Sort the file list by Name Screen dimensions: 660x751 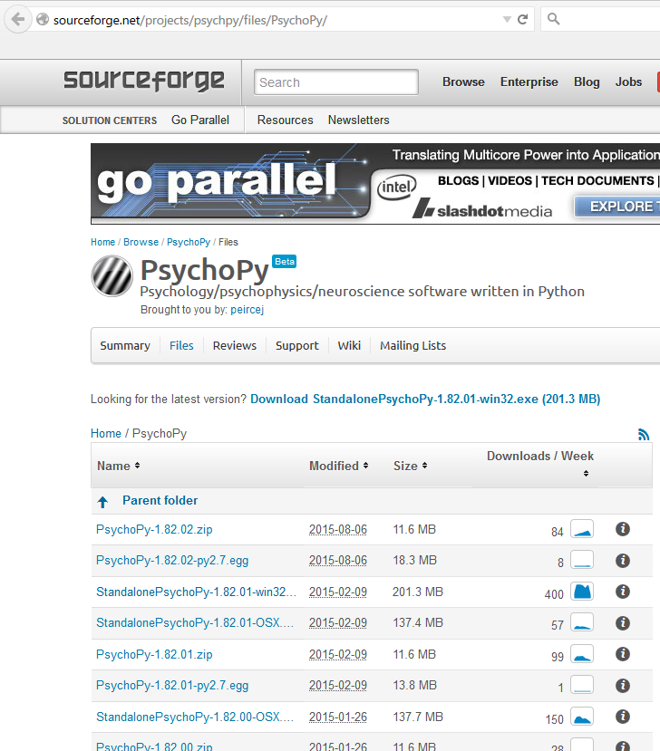(119, 466)
